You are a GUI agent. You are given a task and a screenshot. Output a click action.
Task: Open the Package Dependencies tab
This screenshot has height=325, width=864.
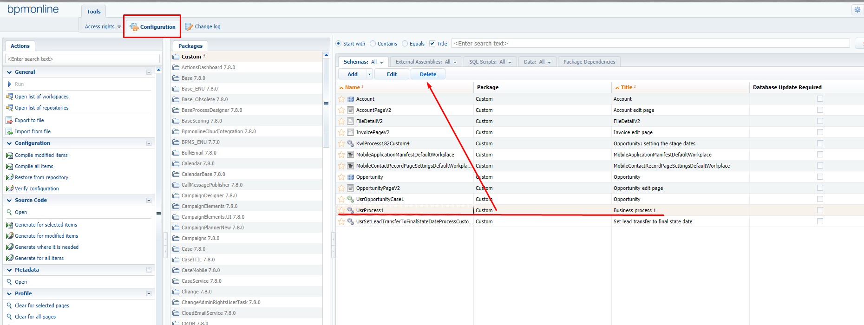tap(589, 62)
